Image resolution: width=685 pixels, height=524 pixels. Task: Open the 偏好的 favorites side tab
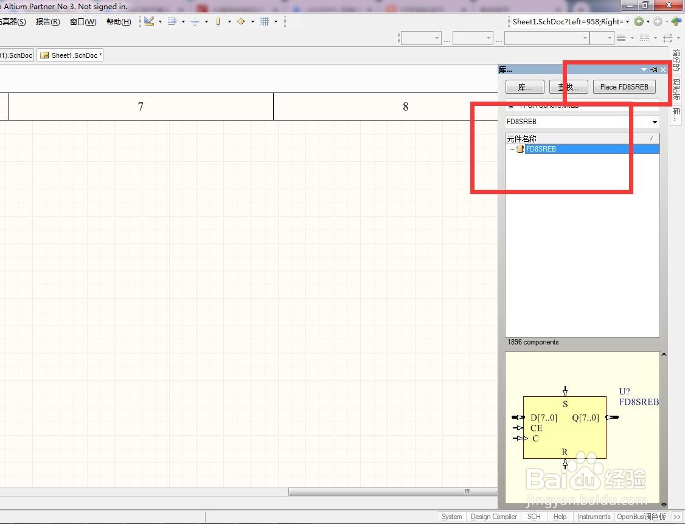pos(676,60)
